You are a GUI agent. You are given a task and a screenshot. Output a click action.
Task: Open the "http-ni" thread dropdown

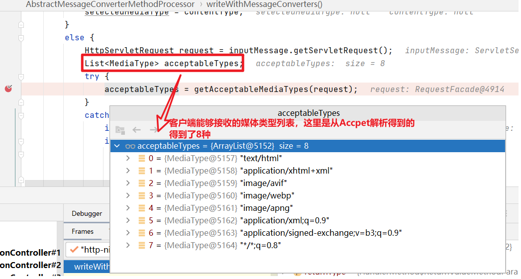pos(90,250)
